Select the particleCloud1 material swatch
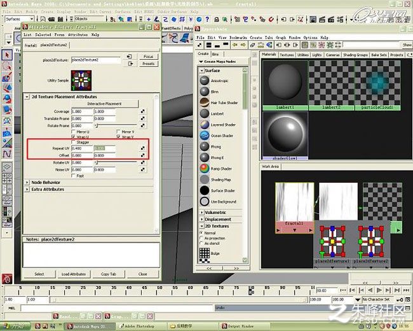Viewport: 413px width, 331px height. [377, 85]
